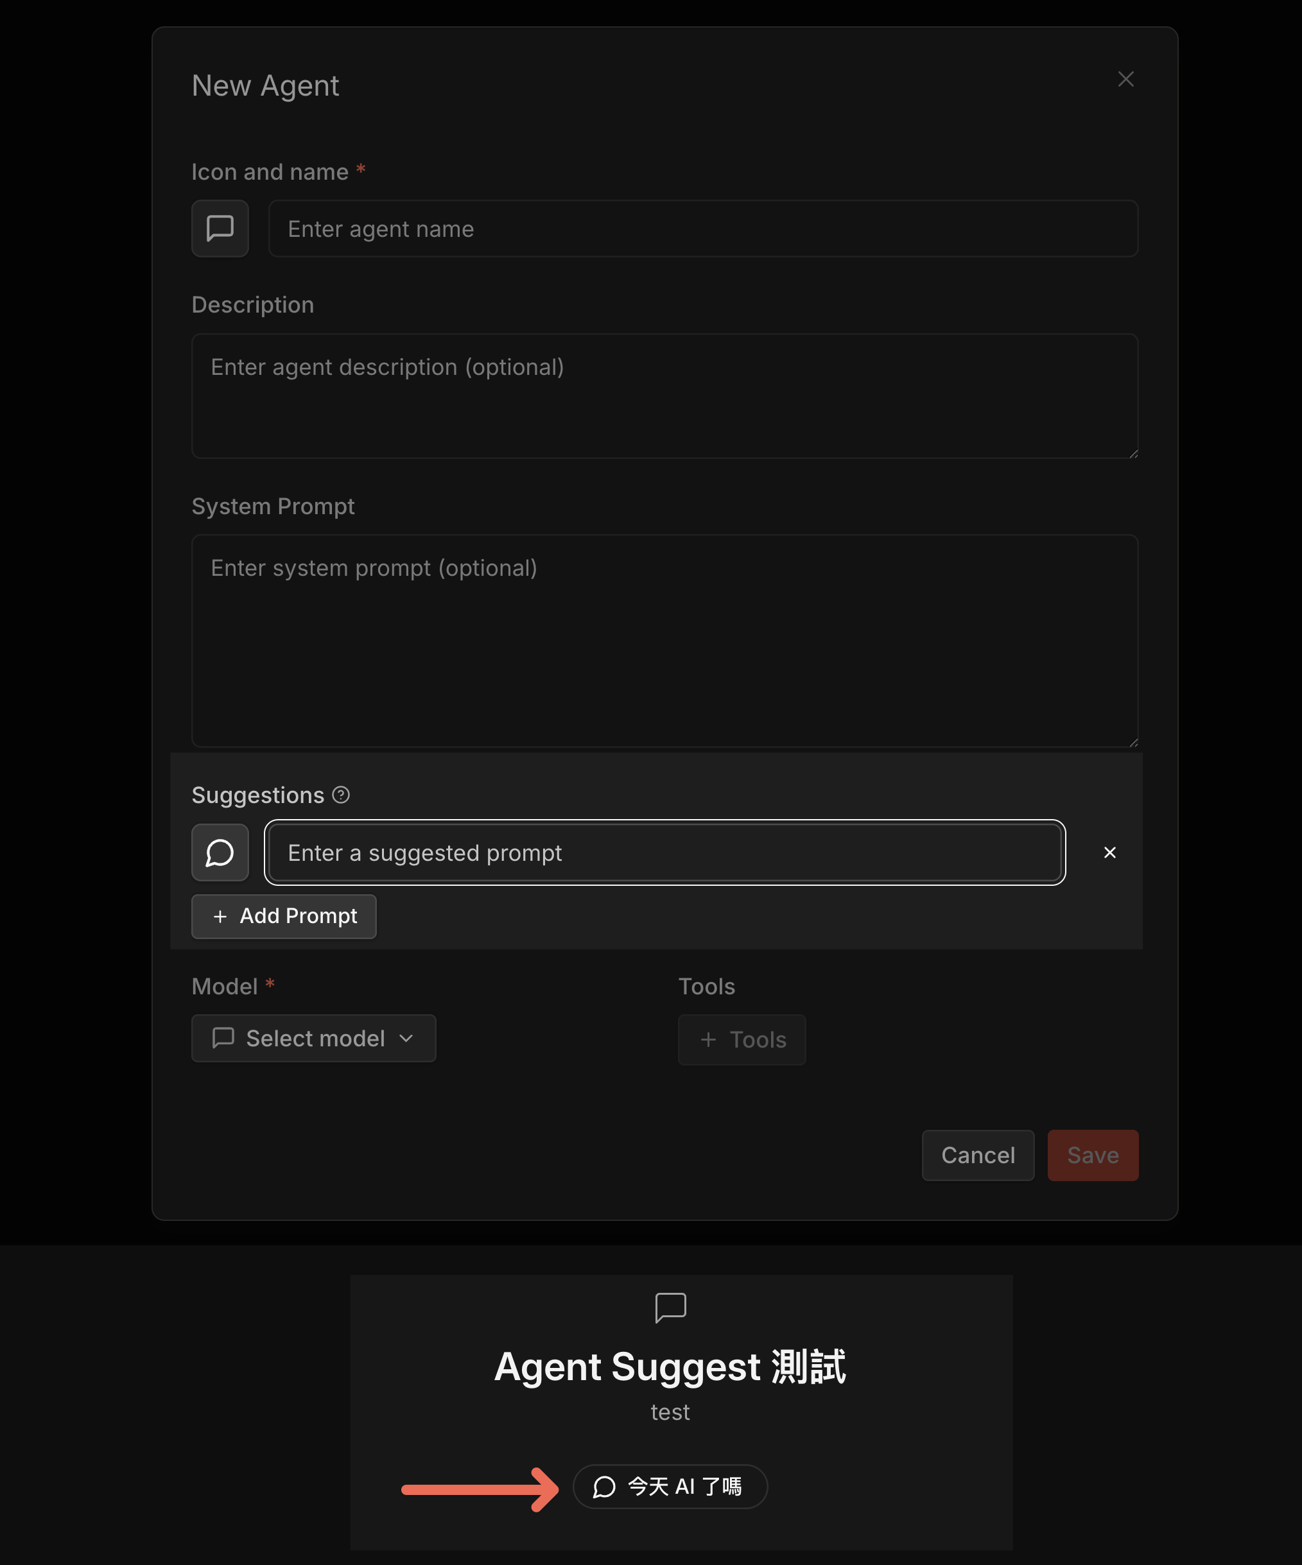1302x1565 pixels.
Task: Click the help icon next to Suggestions
Action: (x=342, y=795)
